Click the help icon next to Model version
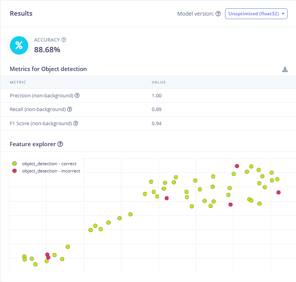296x282 pixels. (x=218, y=14)
